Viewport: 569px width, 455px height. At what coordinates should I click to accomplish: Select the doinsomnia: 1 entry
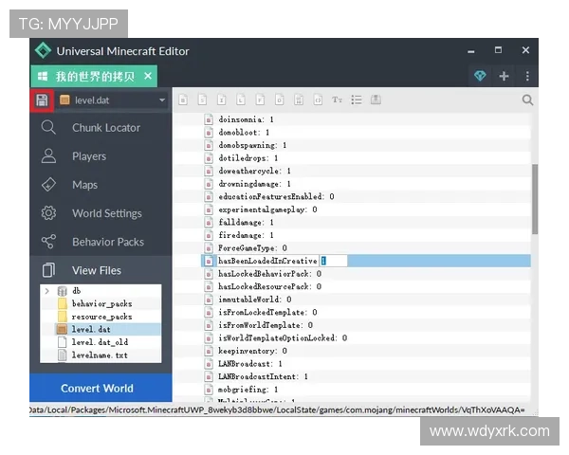click(246, 119)
